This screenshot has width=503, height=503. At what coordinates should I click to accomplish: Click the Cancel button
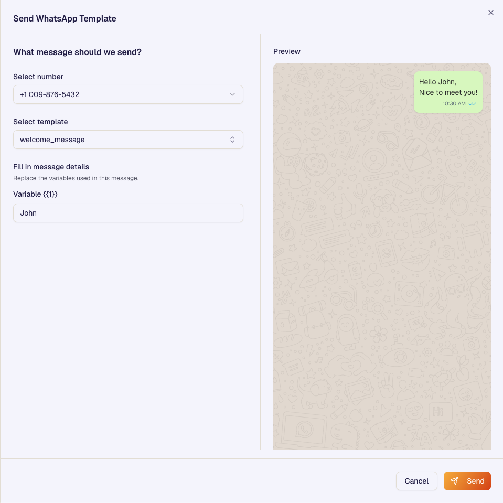click(x=416, y=481)
